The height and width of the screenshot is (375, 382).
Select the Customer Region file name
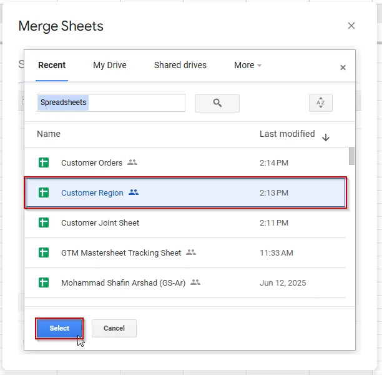coord(92,192)
